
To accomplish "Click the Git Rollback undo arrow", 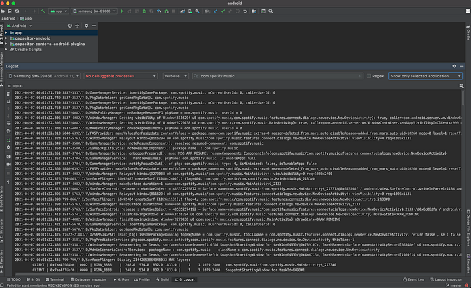I will [x=245, y=11].
